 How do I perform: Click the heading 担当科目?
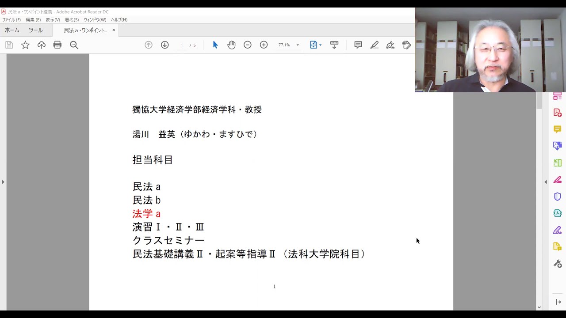[153, 160]
